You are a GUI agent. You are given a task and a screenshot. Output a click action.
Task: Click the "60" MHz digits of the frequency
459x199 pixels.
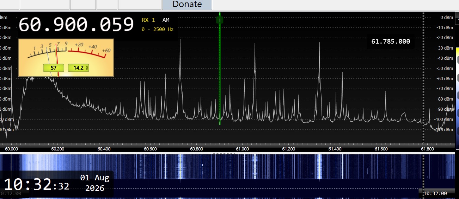[30, 25]
